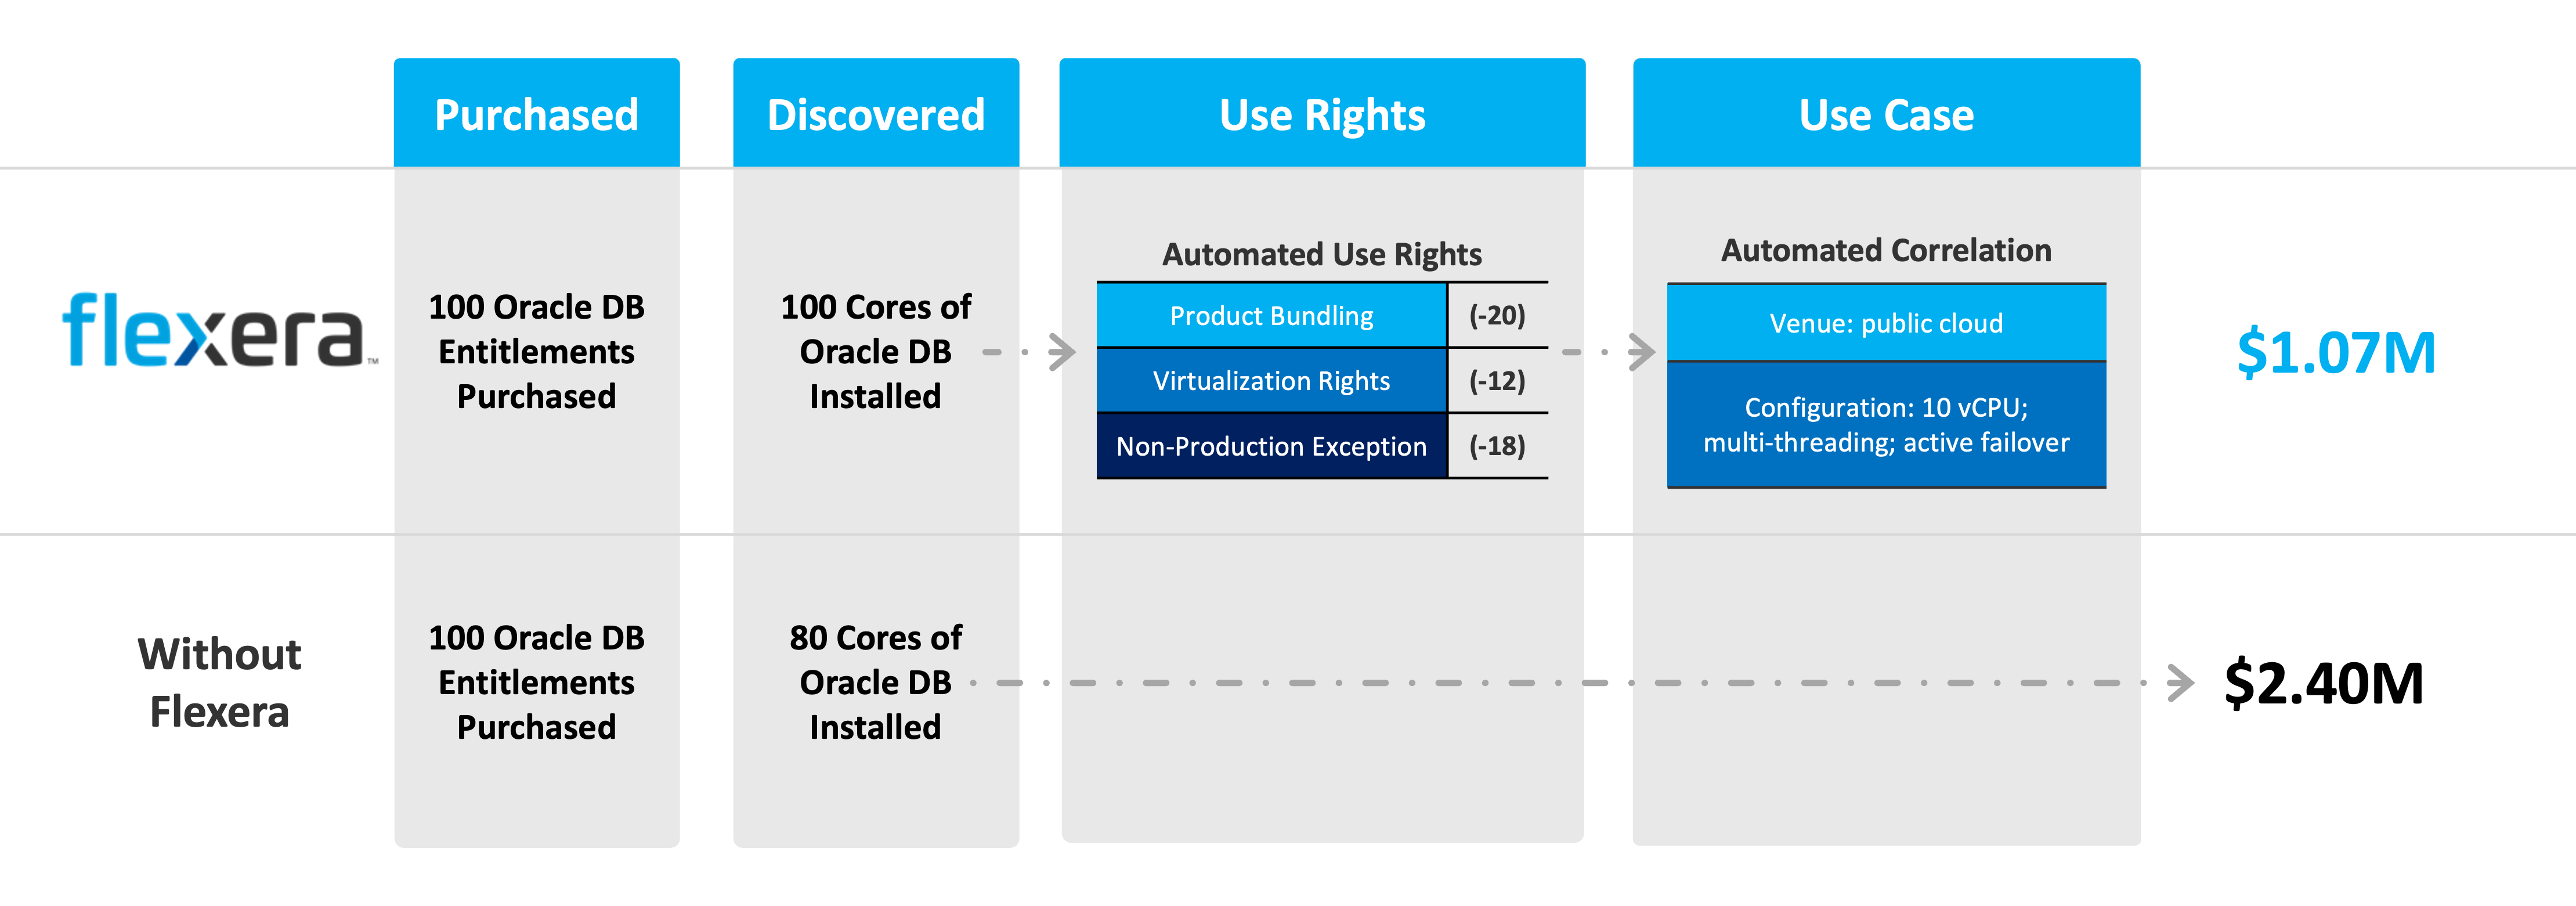
Task: Click the arrowhead pointing to $2.40M
Action: click(x=2180, y=683)
